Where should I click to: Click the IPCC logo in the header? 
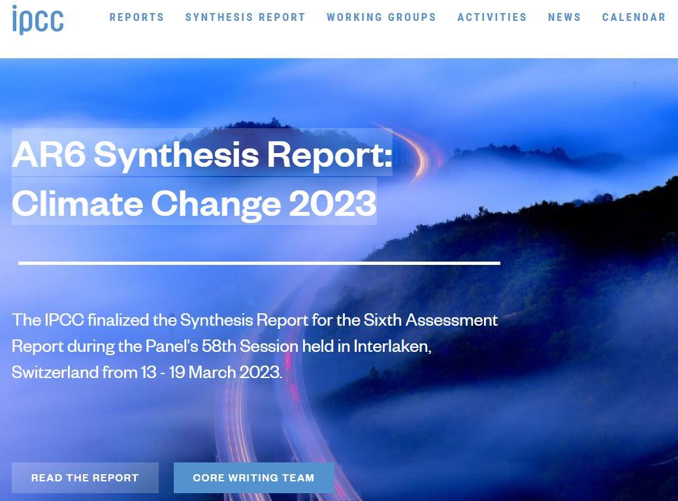(38, 20)
